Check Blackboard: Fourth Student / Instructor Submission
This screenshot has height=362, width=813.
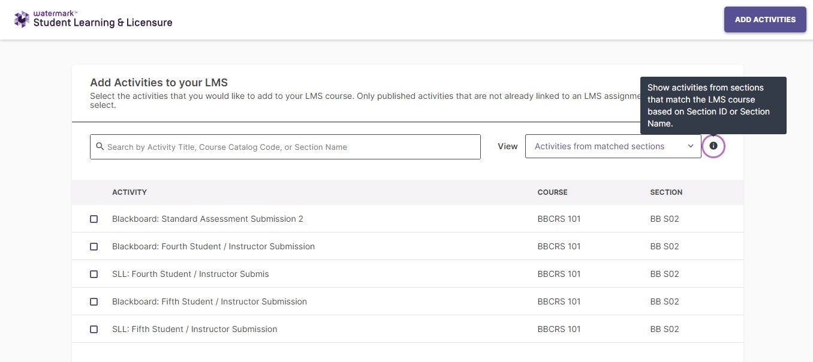pyautogui.click(x=94, y=246)
